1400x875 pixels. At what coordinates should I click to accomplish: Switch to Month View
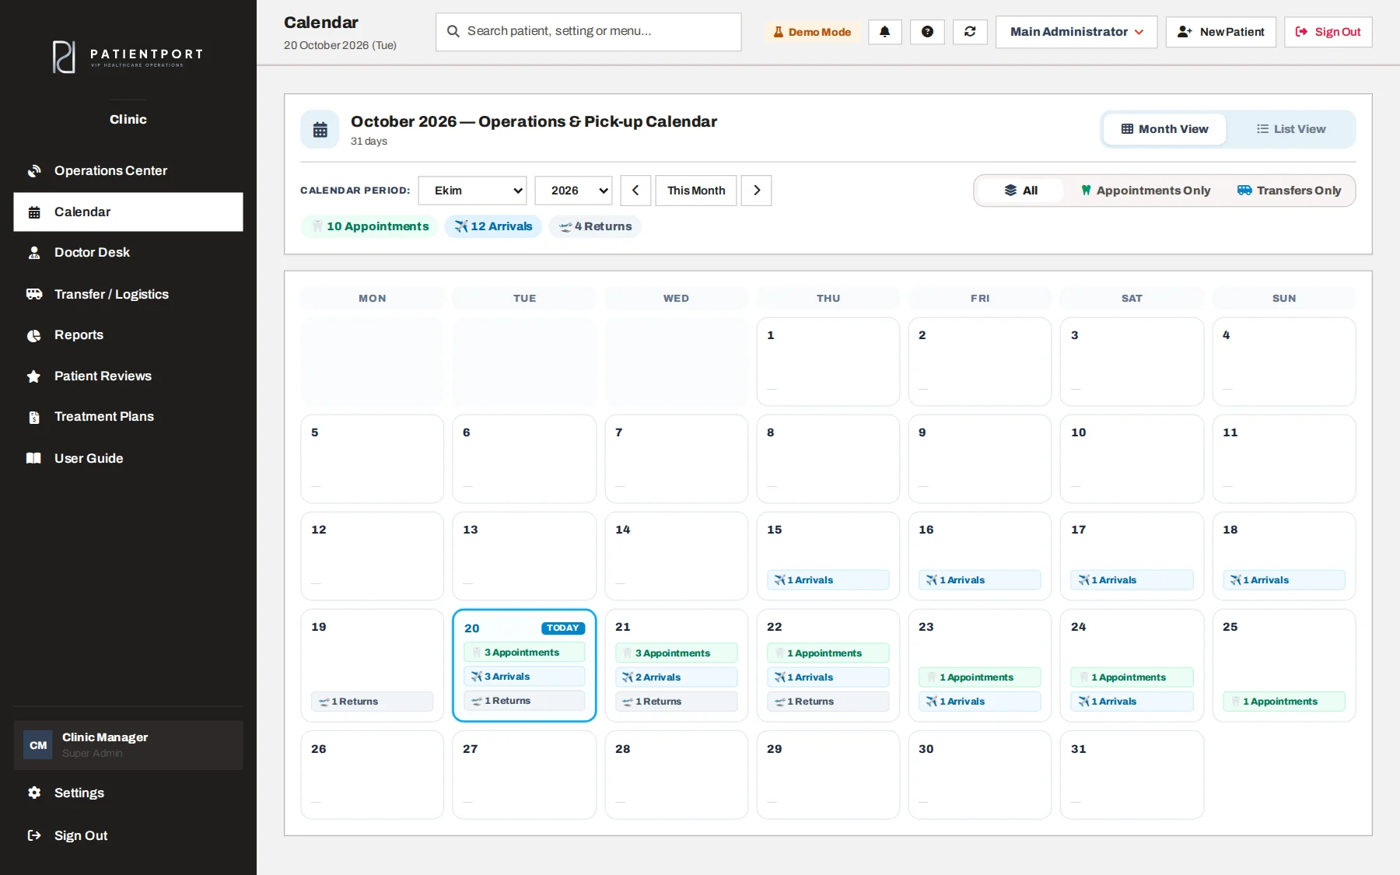1164,129
